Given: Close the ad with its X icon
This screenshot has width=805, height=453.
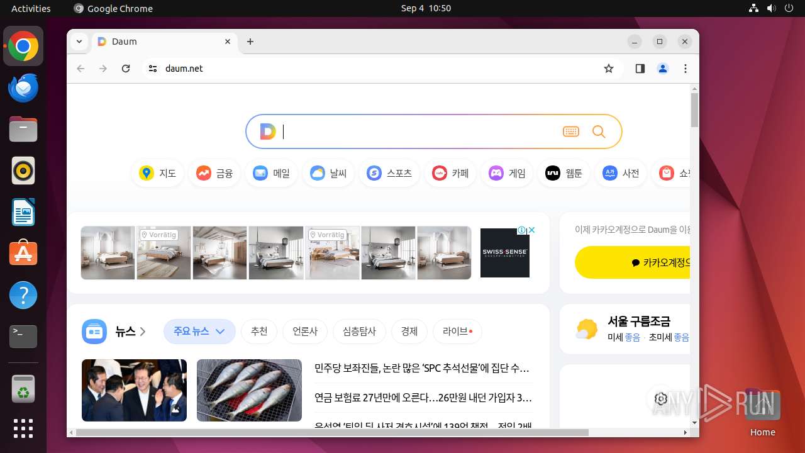Looking at the screenshot, I should pyautogui.click(x=531, y=230).
